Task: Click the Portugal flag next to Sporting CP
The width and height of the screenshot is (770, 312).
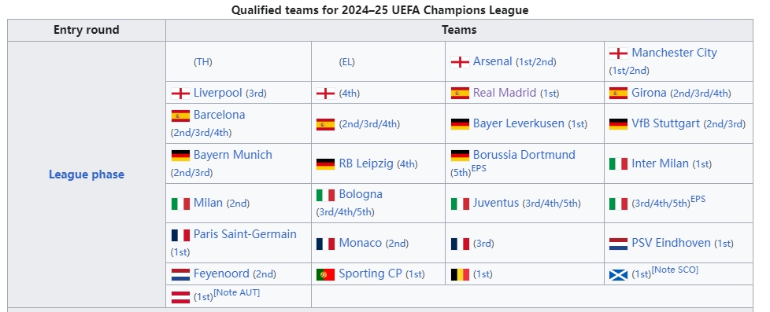Action: (x=326, y=274)
